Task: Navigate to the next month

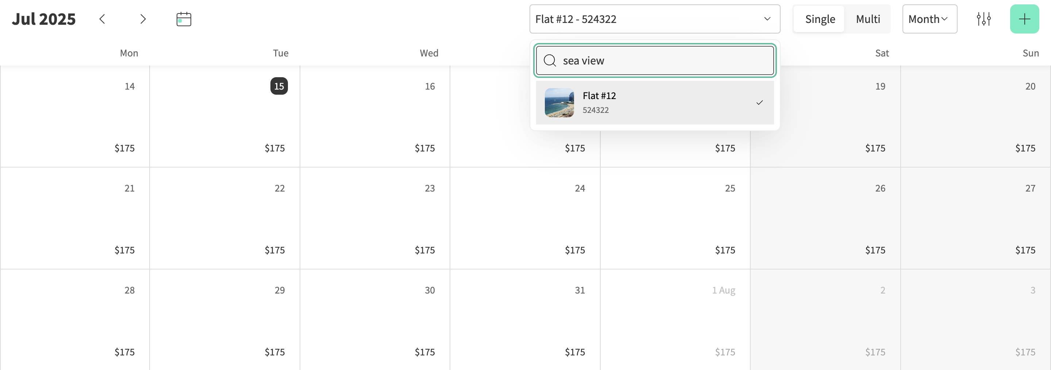Action: pos(143,19)
